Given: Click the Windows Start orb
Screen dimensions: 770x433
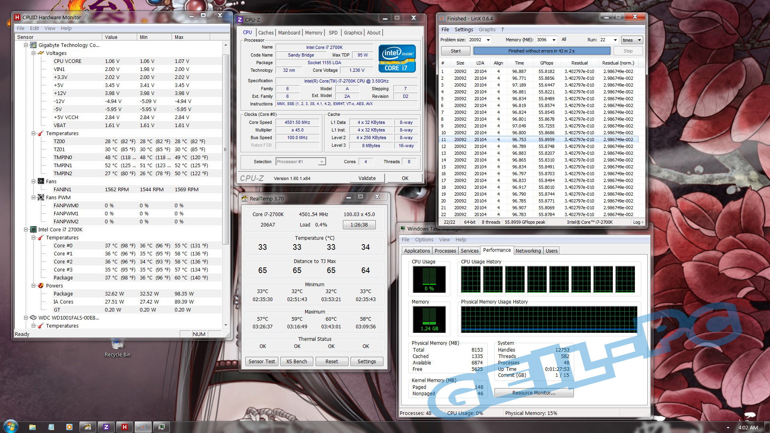Looking at the screenshot, I should [x=10, y=426].
